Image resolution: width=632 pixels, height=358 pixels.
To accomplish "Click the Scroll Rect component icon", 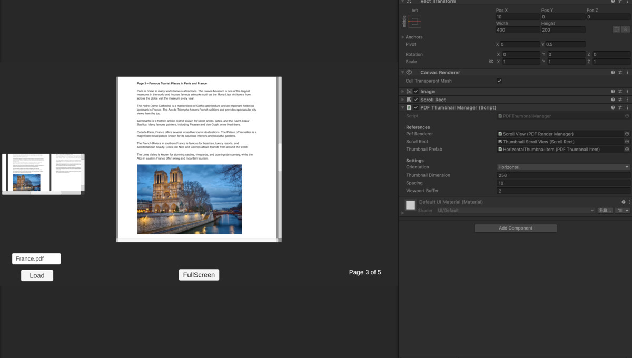I will pyautogui.click(x=409, y=100).
